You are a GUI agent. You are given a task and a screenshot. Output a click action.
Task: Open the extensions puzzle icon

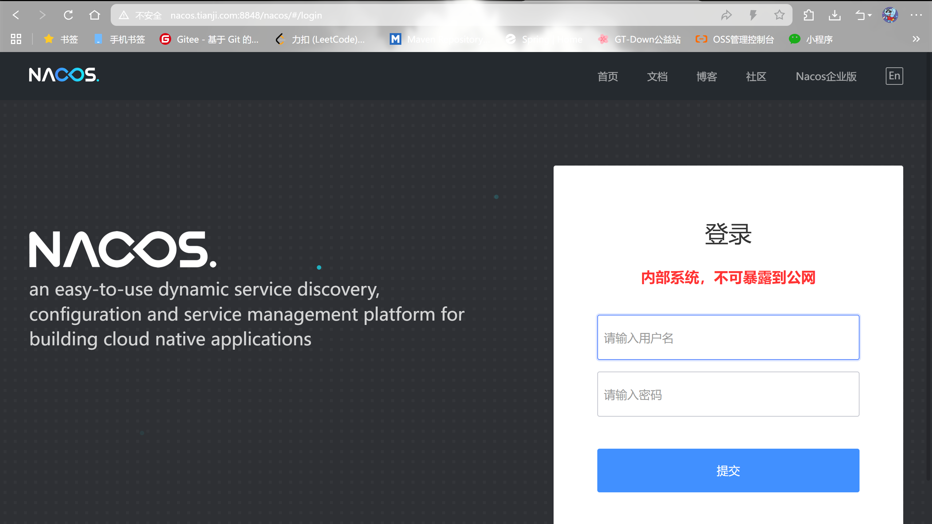[809, 15]
